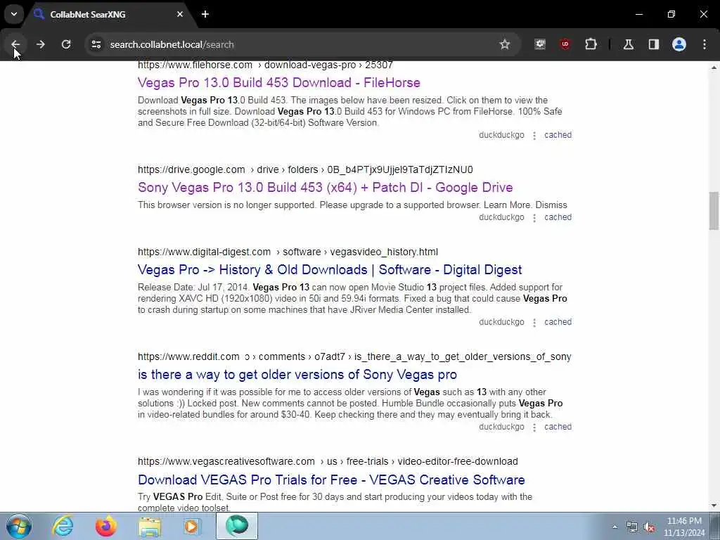720x540 pixels.
Task: Launch Internet Explorer from taskbar
Action: click(63, 526)
